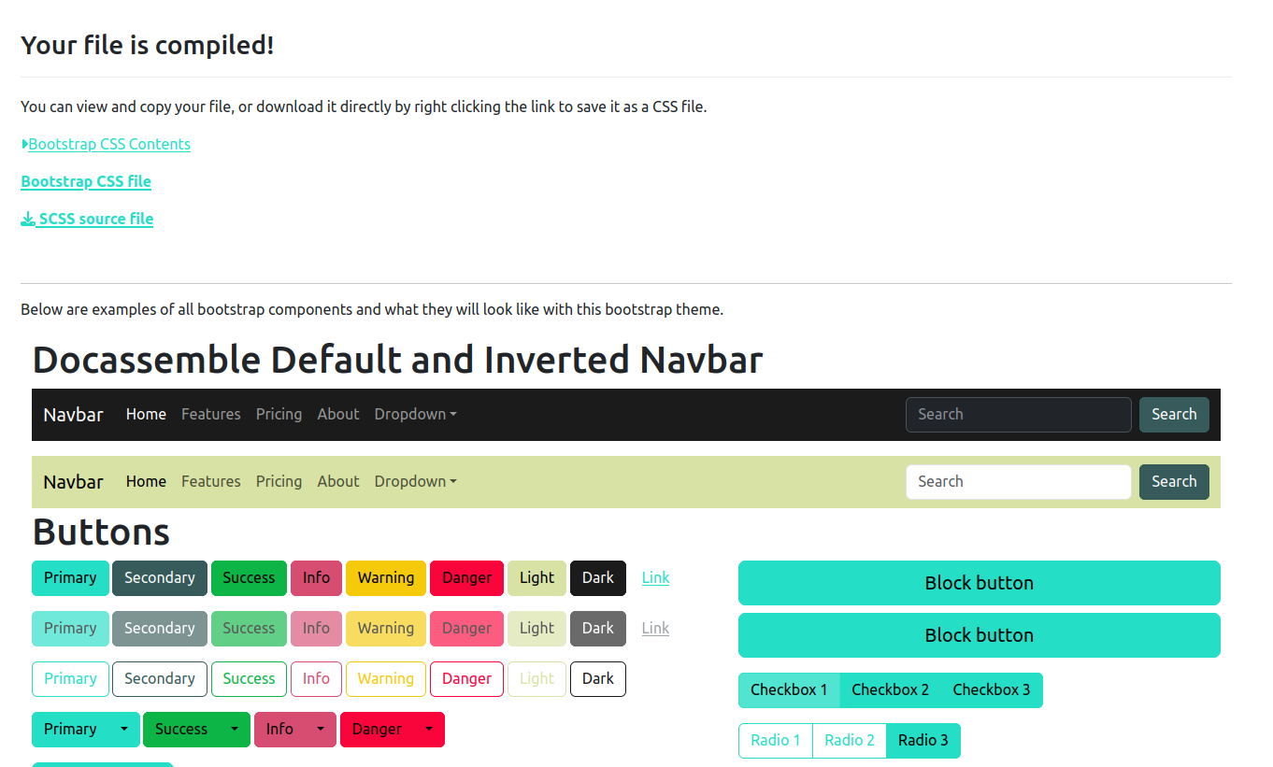The image size is (1273, 767).
Task: Click the faded disabled Secondary button
Action: click(x=160, y=629)
